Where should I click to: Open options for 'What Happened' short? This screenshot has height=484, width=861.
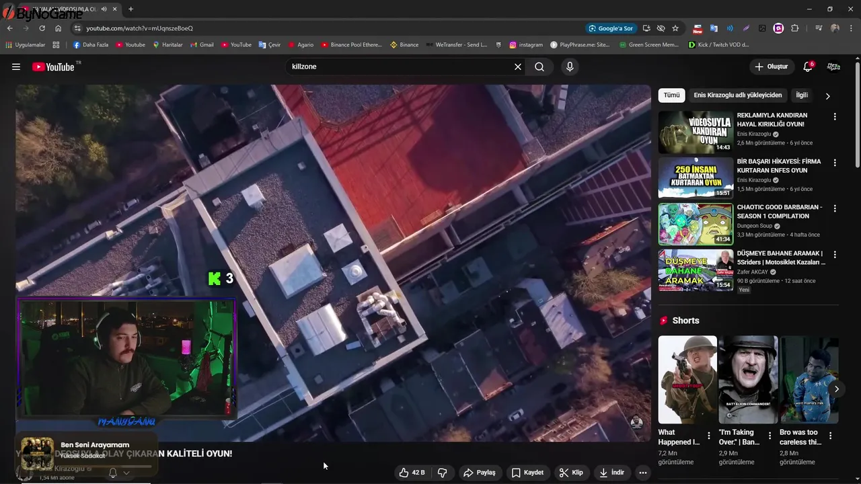tap(708, 436)
